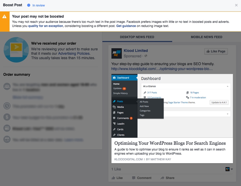Like the sponsored post
The height and width of the screenshot is (186, 241).
click(117, 178)
